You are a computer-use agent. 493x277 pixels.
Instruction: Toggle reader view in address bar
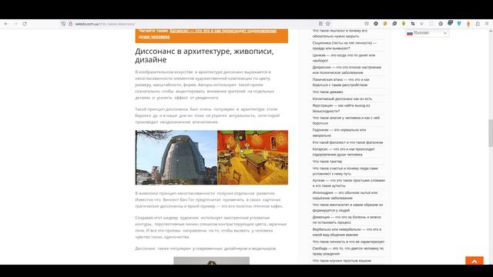click(320, 24)
